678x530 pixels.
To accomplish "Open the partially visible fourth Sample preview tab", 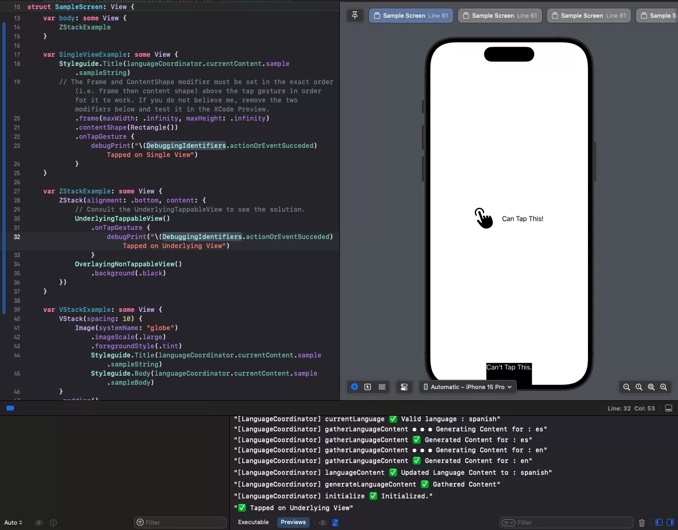I will click(658, 16).
